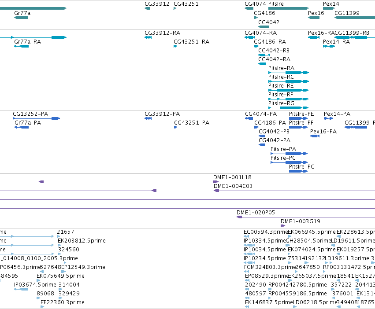Click the CG33912-PA protein label

(x=162, y=114)
